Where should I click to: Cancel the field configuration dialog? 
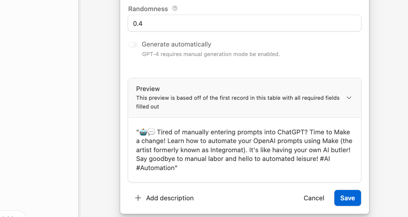pyautogui.click(x=314, y=198)
